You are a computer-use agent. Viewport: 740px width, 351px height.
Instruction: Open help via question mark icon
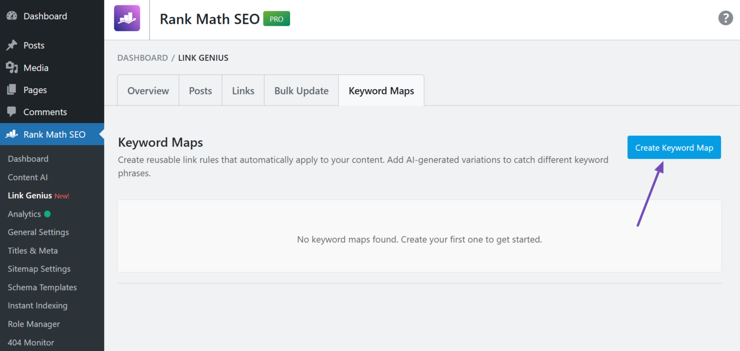[x=725, y=18]
